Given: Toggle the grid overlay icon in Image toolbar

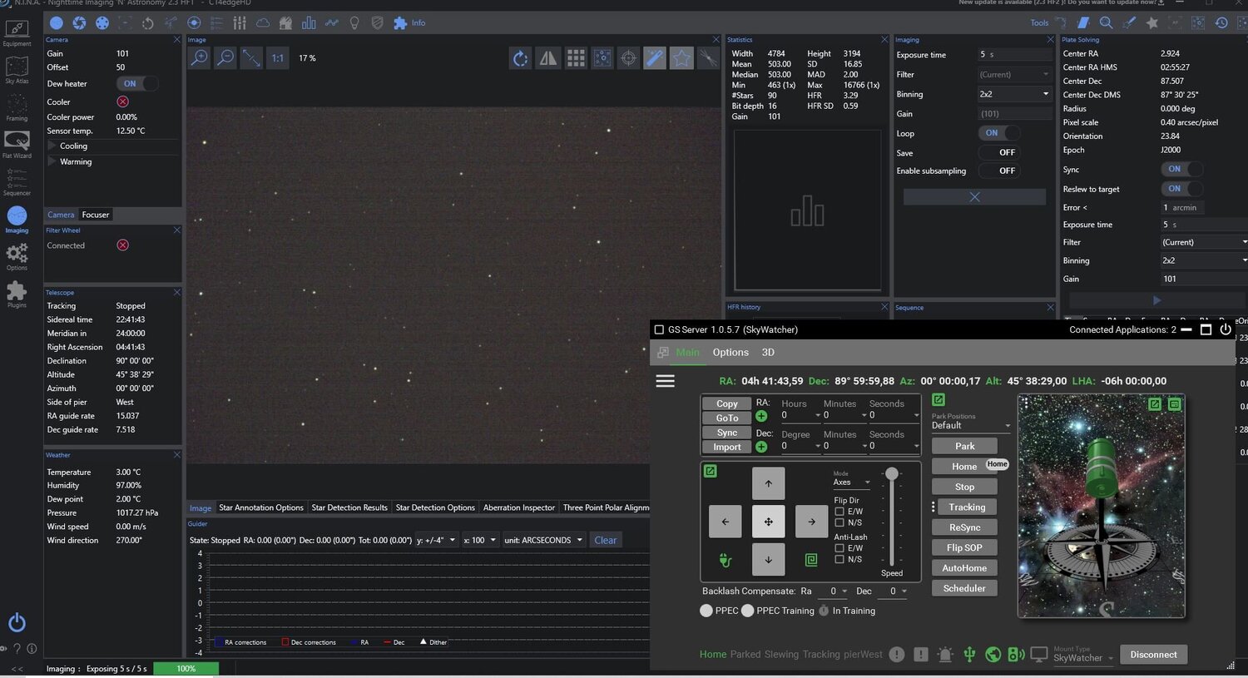Looking at the screenshot, I should [x=576, y=58].
